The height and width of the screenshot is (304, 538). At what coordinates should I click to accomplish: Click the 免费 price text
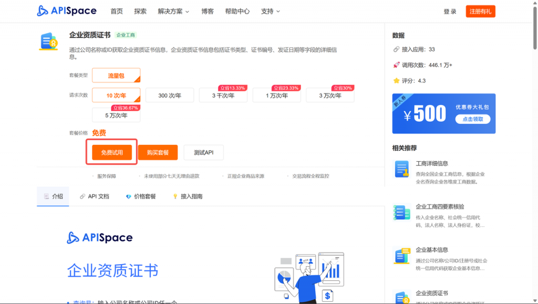[99, 133]
